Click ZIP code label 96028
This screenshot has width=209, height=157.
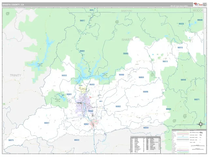(181, 24)
